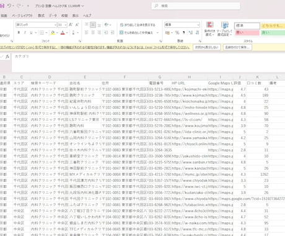Expand font color dropdown arrow
Screen dimensions: 285x236
pyautogui.click(x=67, y=33)
